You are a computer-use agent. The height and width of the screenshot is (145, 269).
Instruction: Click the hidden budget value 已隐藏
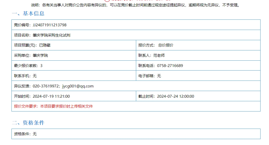pyautogui.click(x=44, y=45)
